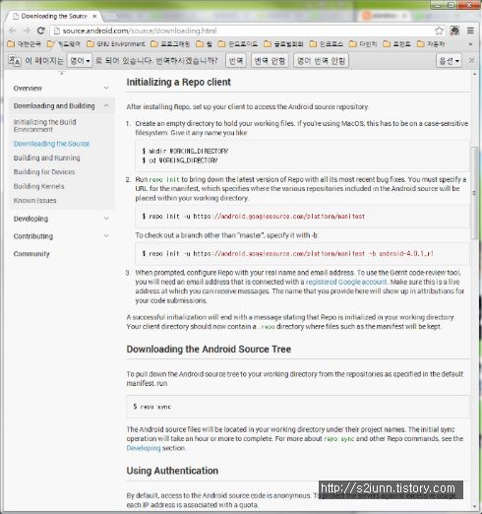
Task: Open the GNU Environment bookmark folder
Action: [x=116, y=43]
